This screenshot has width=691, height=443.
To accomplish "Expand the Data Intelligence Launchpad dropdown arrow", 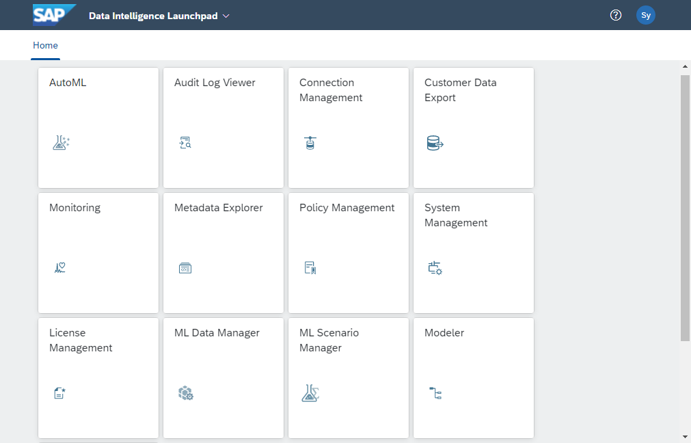I will (226, 16).
